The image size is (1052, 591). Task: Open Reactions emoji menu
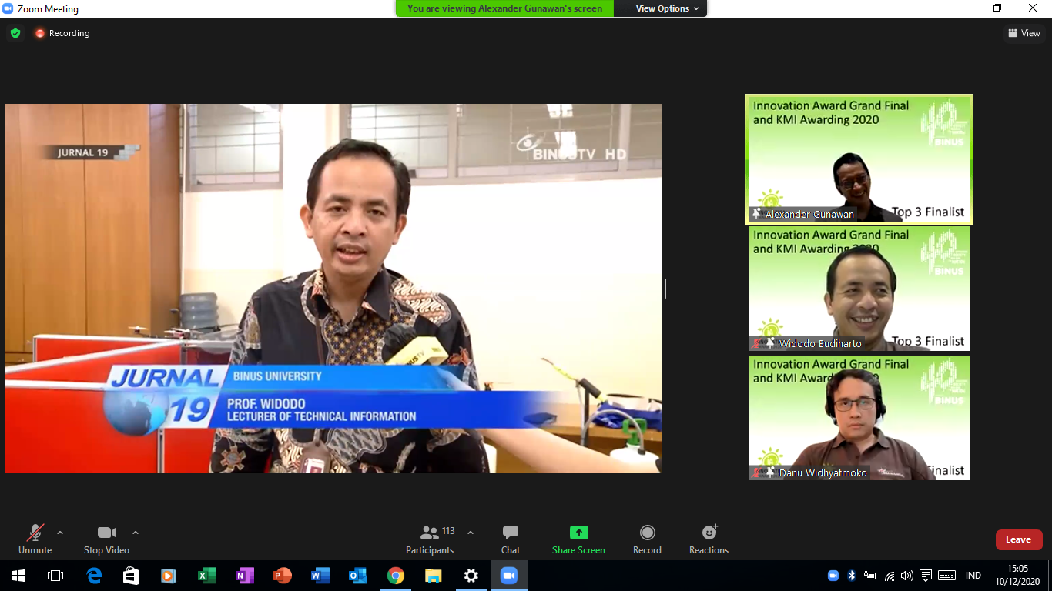[x=709, y=539]
